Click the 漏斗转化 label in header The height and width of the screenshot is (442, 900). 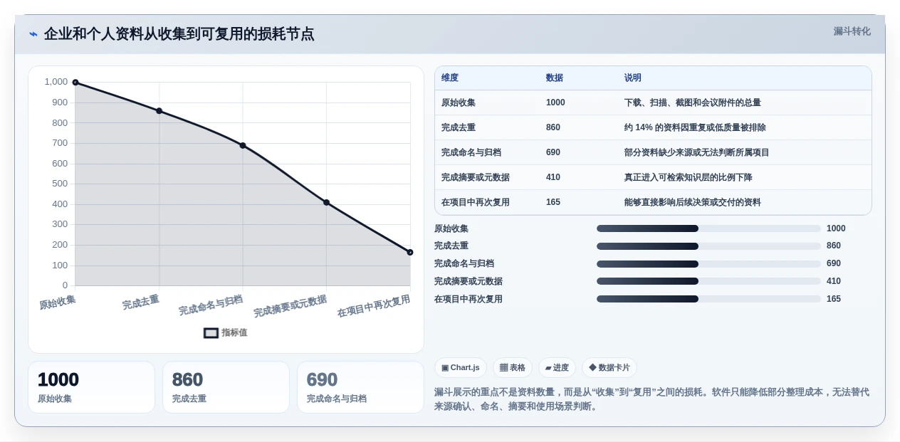[x=852, y=31]
